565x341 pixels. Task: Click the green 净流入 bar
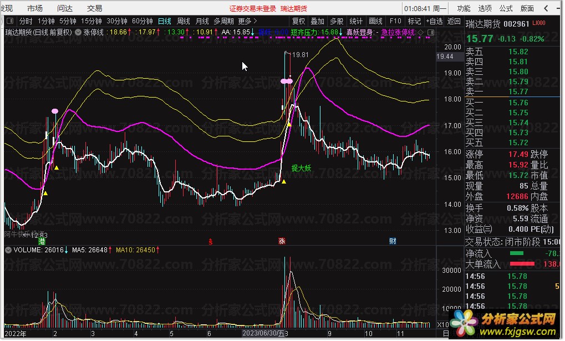517,253
